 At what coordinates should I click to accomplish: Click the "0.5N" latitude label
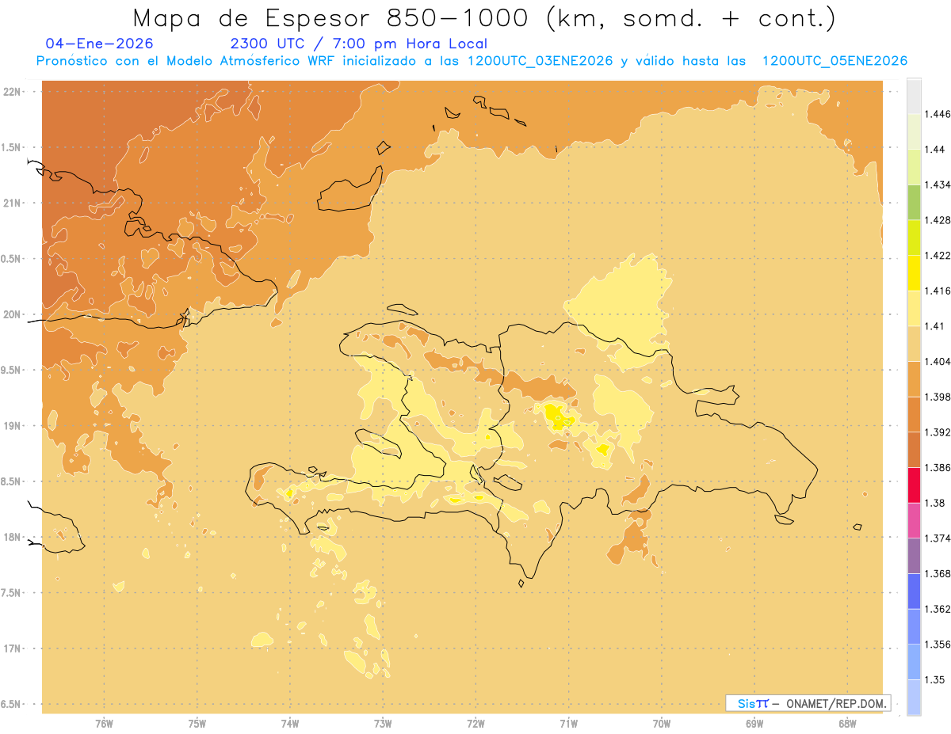click(12, 259)
